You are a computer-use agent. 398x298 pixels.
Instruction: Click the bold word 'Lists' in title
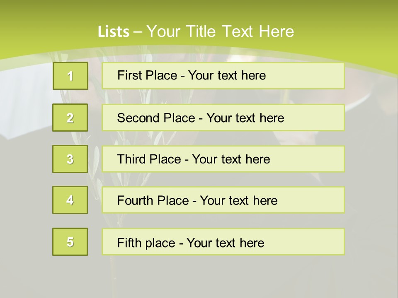click(x=113, y=31)
